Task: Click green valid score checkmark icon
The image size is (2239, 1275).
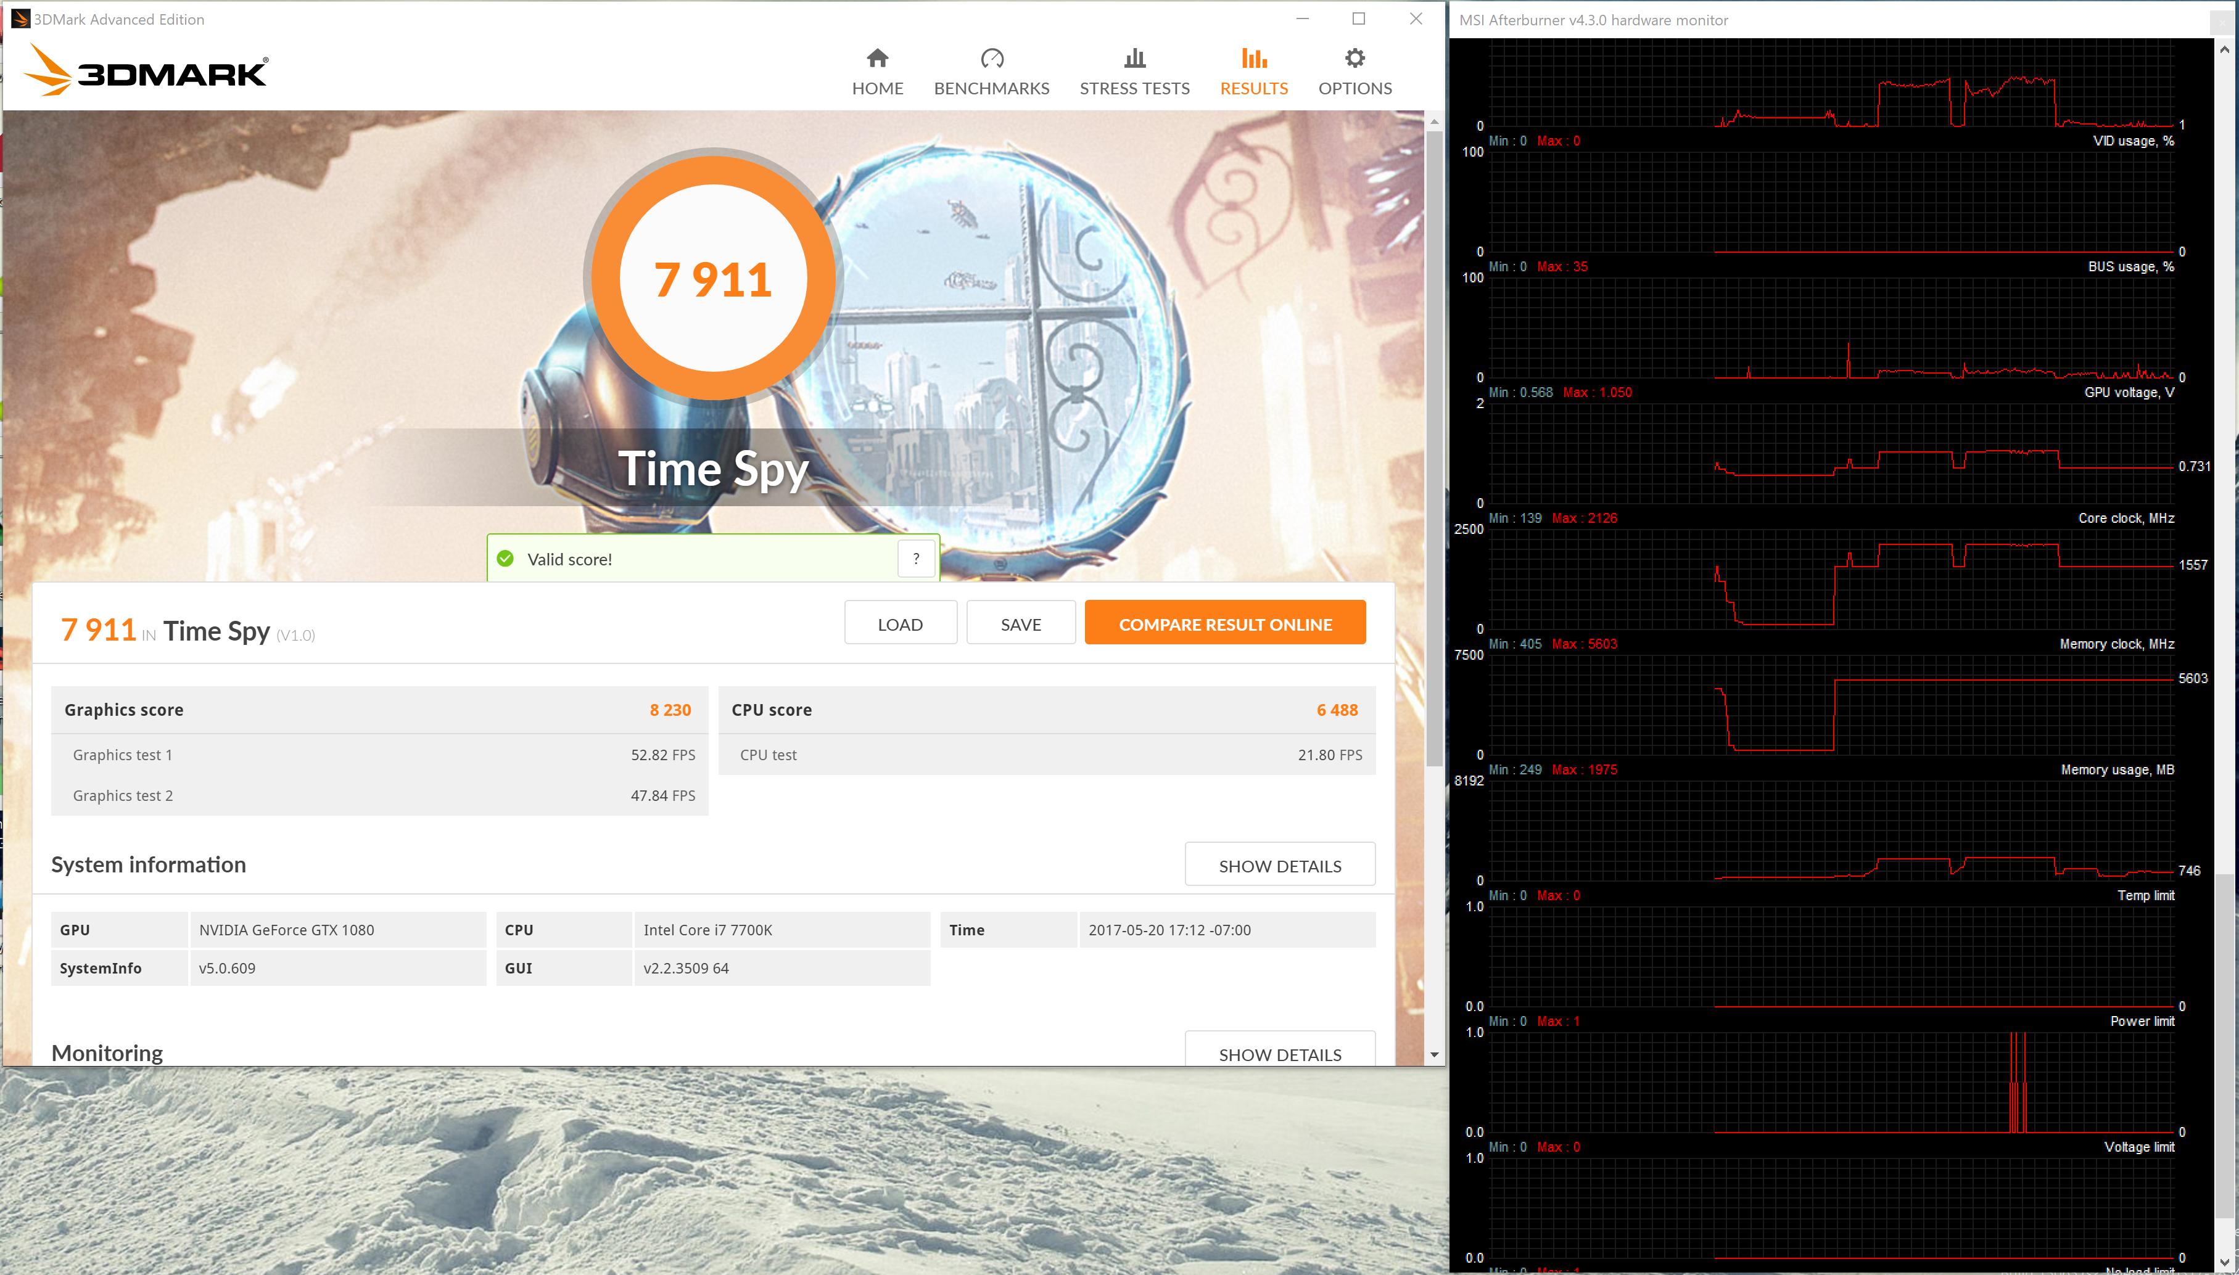Action: [x=505, y=559]
